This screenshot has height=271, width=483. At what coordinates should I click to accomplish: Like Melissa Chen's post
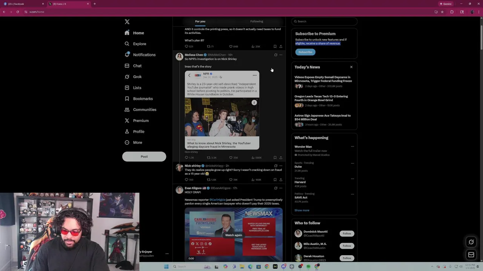click(234, 158)
